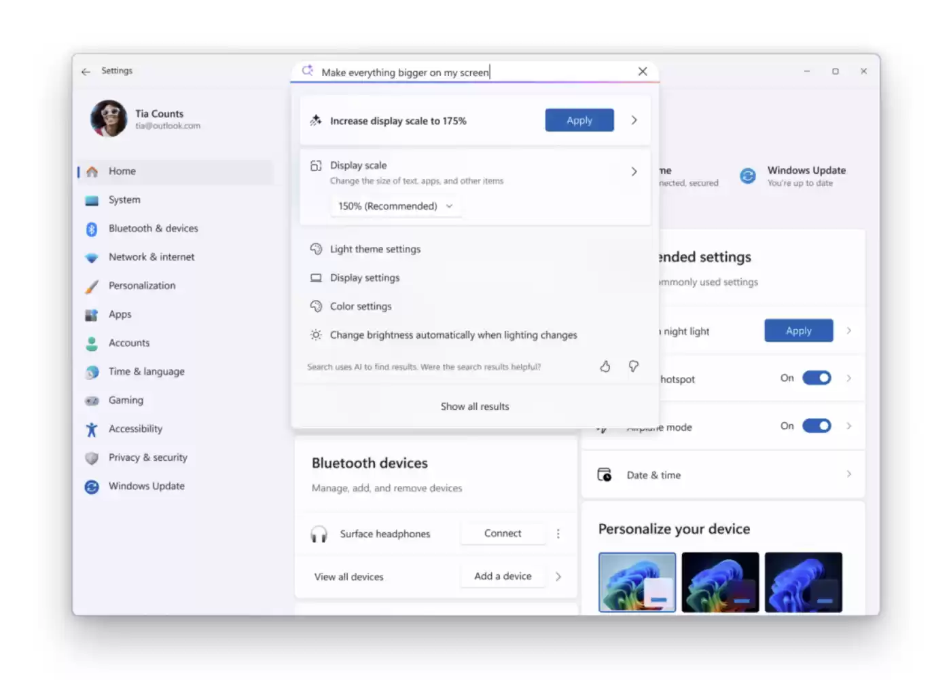Apply the 175% display scale increase
This screenshot has width=951, height=680.
click(579, 120)
